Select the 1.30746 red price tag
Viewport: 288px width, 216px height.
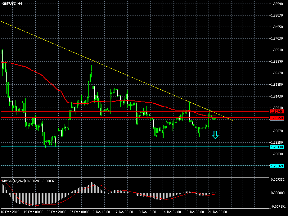tap(276, 112)
